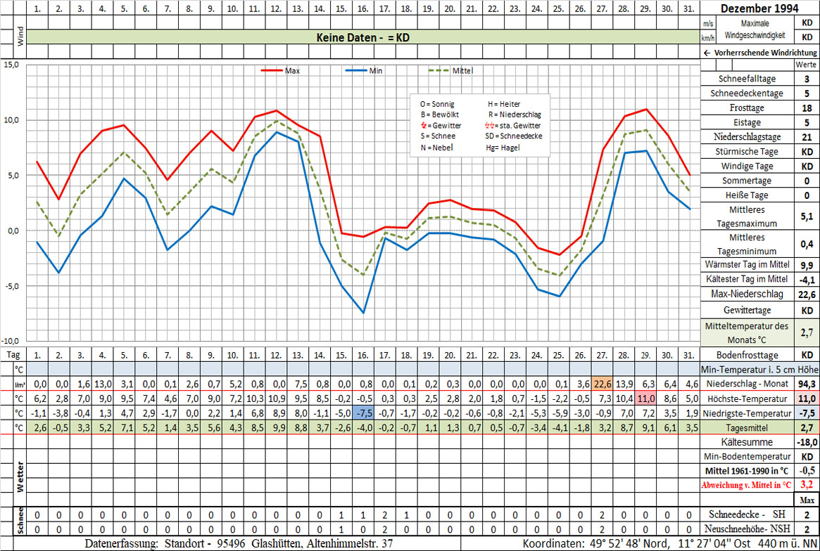Select the pink highlighted 11,0 temperature cell

[x=645, y=398]
